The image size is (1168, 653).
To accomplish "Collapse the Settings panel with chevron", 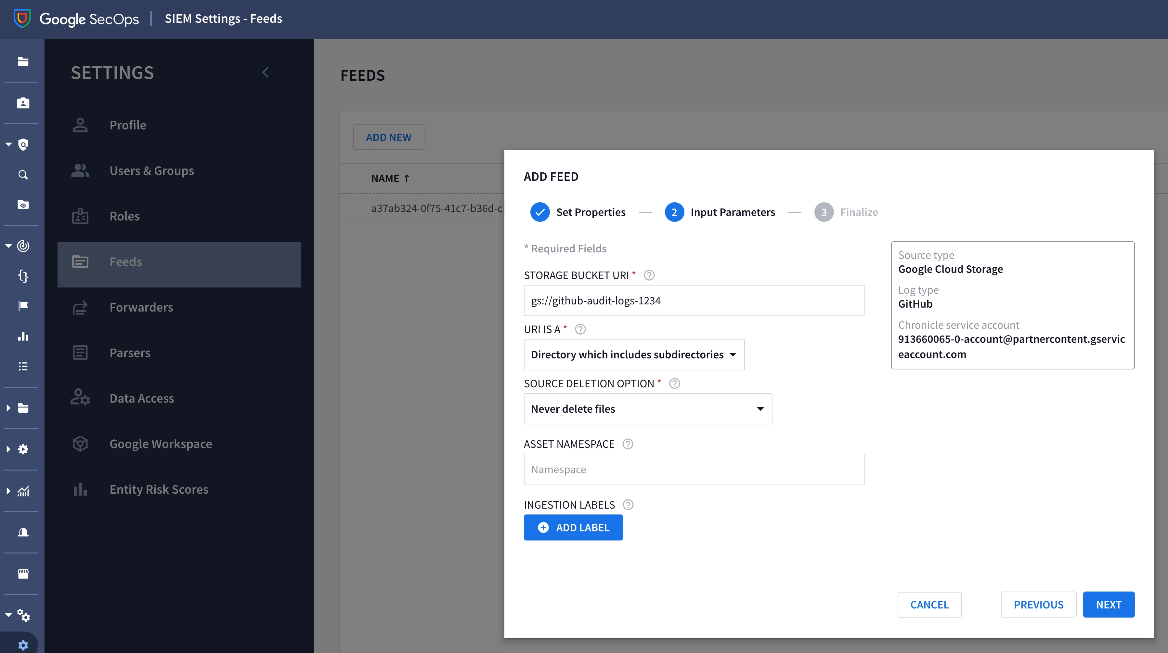I will [266, 72].
